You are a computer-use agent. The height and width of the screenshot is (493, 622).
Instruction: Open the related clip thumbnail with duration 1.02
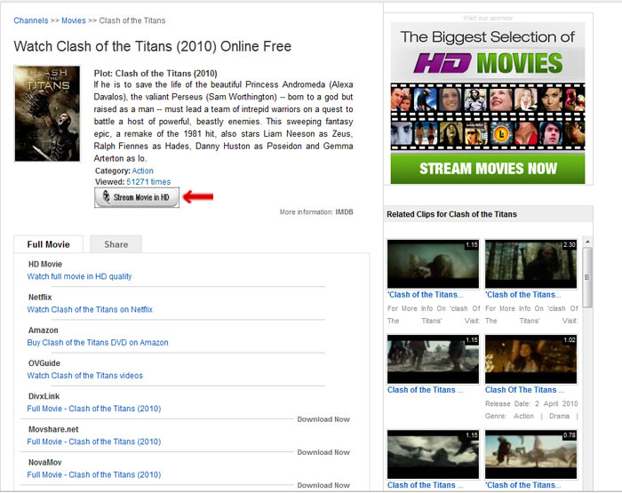click(531, 359)
